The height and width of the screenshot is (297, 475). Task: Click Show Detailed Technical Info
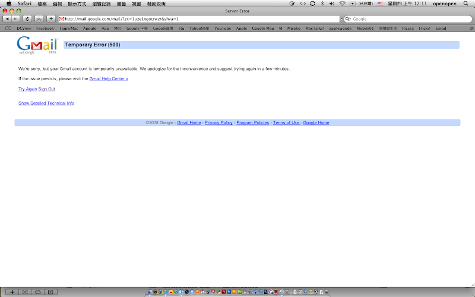[x=46, y=103]
